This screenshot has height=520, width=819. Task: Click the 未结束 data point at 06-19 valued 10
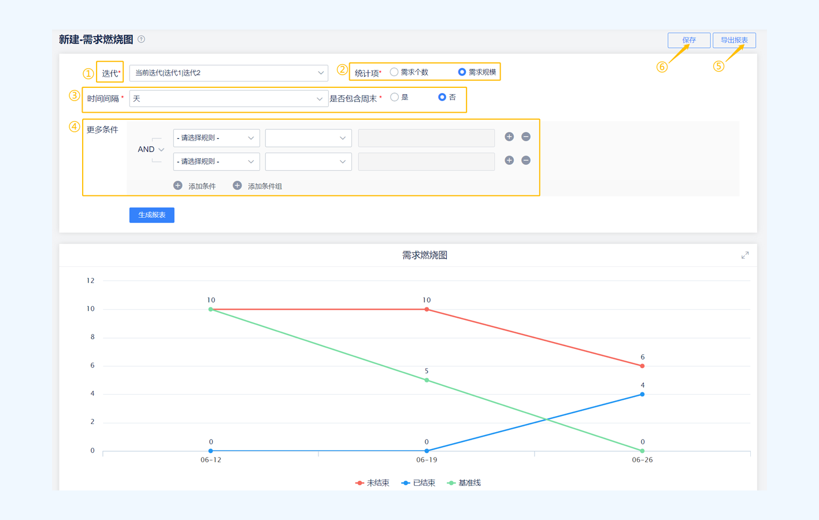coord(427,309)
